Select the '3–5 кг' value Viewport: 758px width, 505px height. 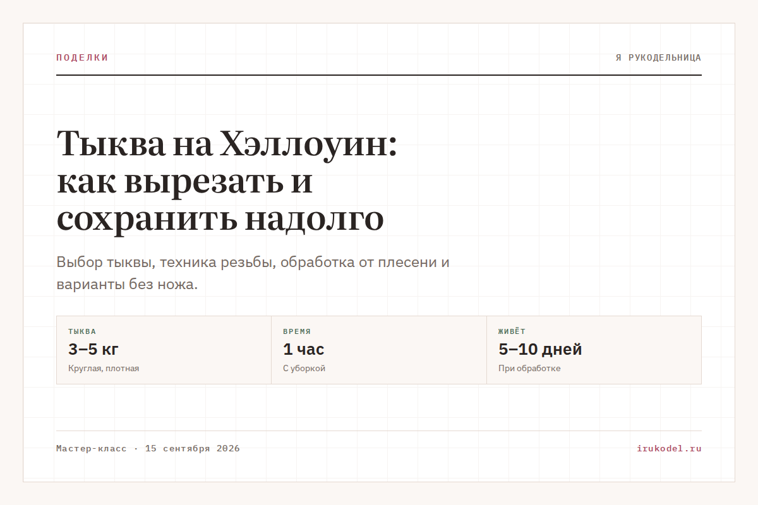coord(93,349)
